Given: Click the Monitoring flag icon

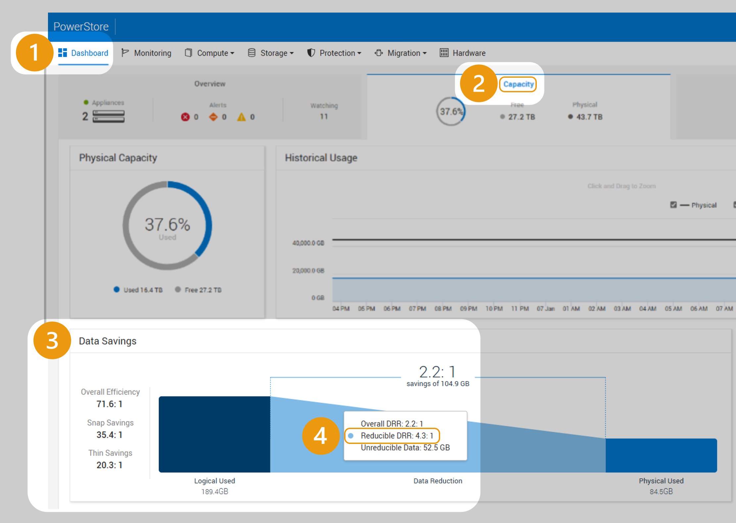Looking at the screenshot, I should (x=125, y=53).
